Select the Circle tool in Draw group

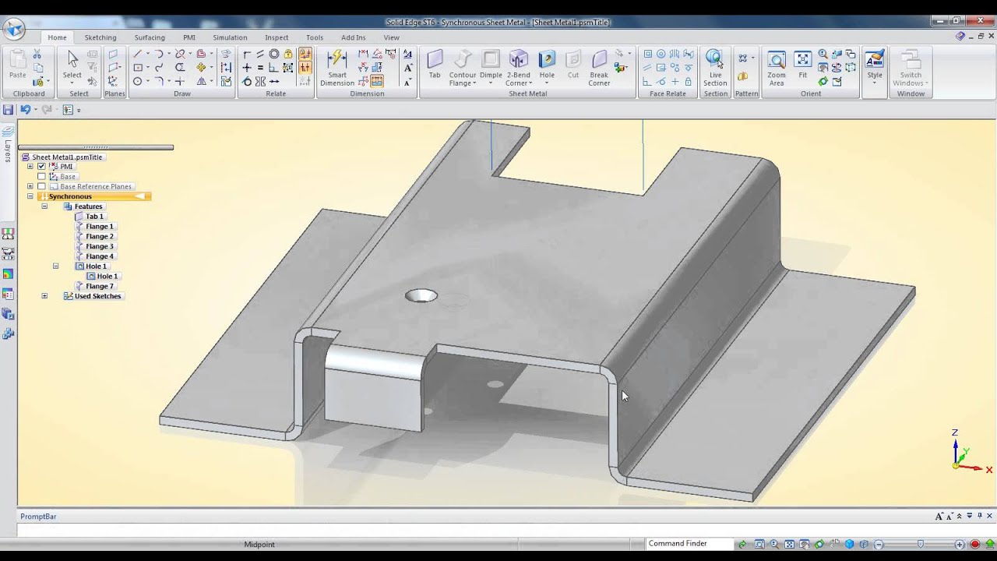(137, 81)
